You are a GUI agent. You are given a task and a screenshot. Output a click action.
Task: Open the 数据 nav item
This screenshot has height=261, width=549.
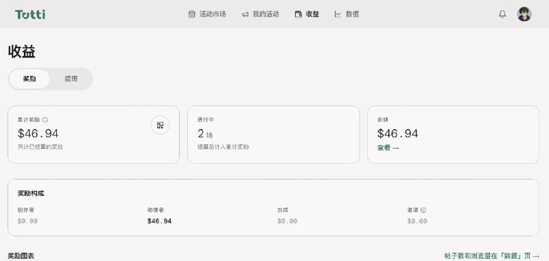[347, 14]
